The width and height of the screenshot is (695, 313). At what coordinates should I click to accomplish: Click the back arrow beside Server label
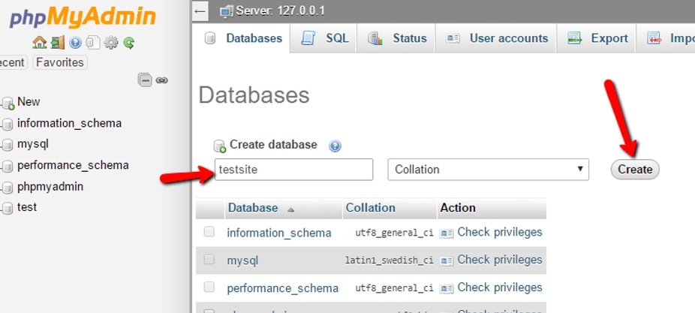[x=200, y=11]
